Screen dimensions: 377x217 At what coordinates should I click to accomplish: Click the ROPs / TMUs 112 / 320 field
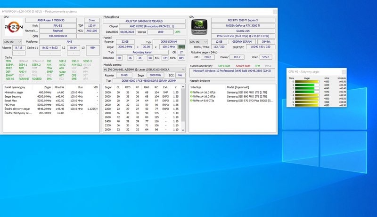click(x=219, y=47)
